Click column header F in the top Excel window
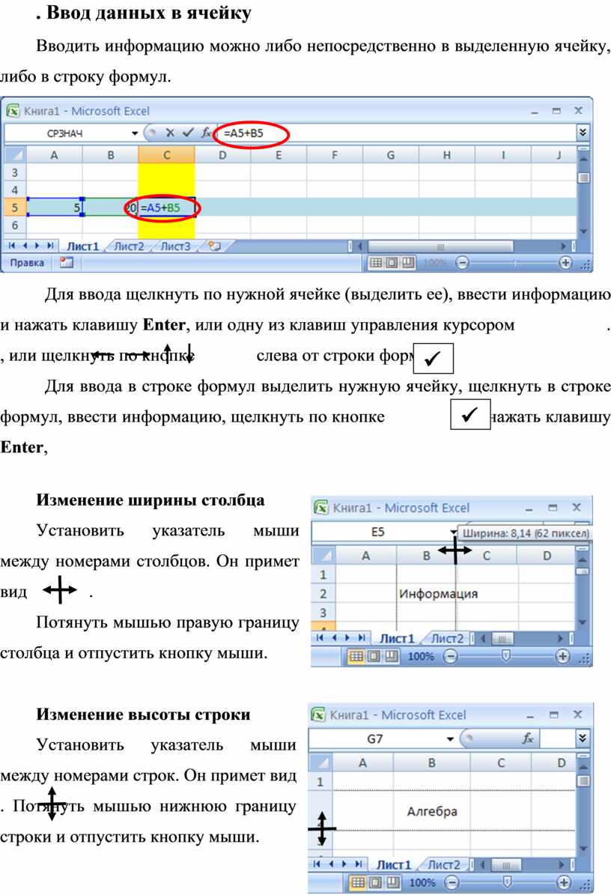The width and height of the screenshot is (611, 895). pyautogui.click(x=335, y=155)
